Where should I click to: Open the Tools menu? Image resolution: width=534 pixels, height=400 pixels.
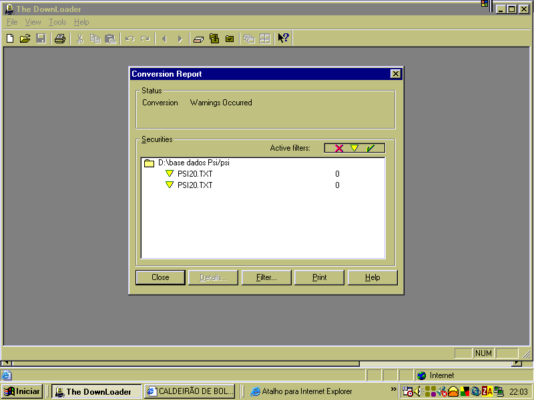[x=57, y=22]
